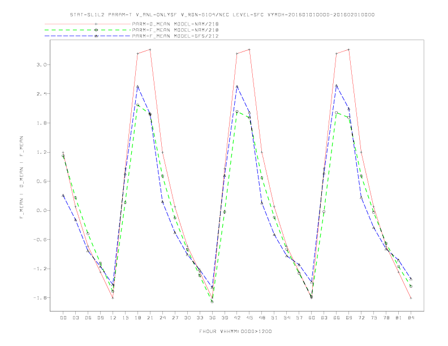Click the vertical y-axis label F_MEAN | O_MEAN | F_MEAN
The image size is (448, 346).
[x=21, y=178]
